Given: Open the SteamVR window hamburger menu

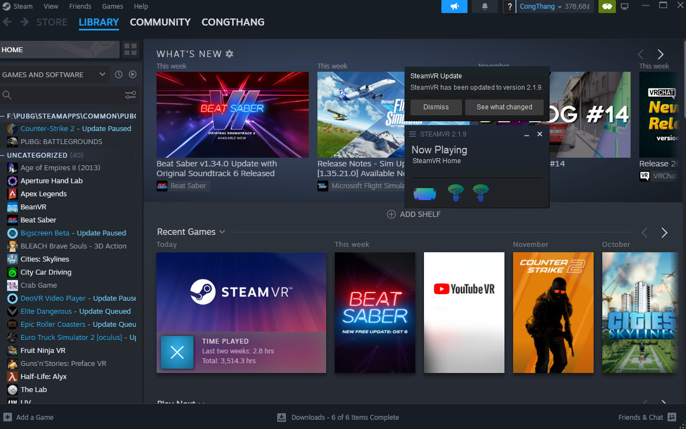Looking at the screenshot, I should pyautogui.click(x=413, y=134).
